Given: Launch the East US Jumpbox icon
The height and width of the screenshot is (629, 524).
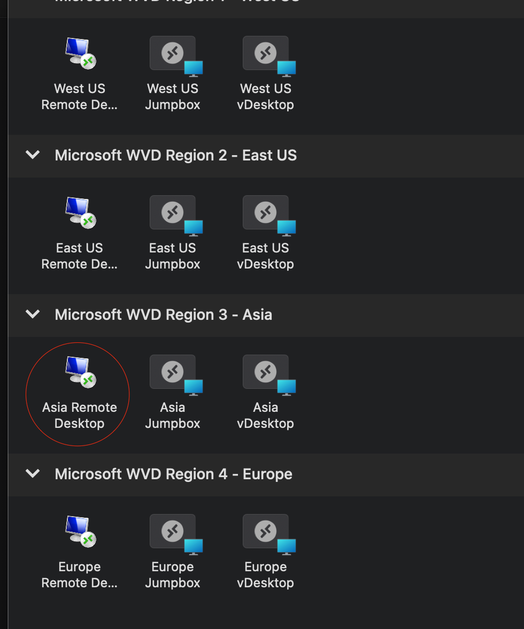Looking at the screenshot, I should point(176,216).
